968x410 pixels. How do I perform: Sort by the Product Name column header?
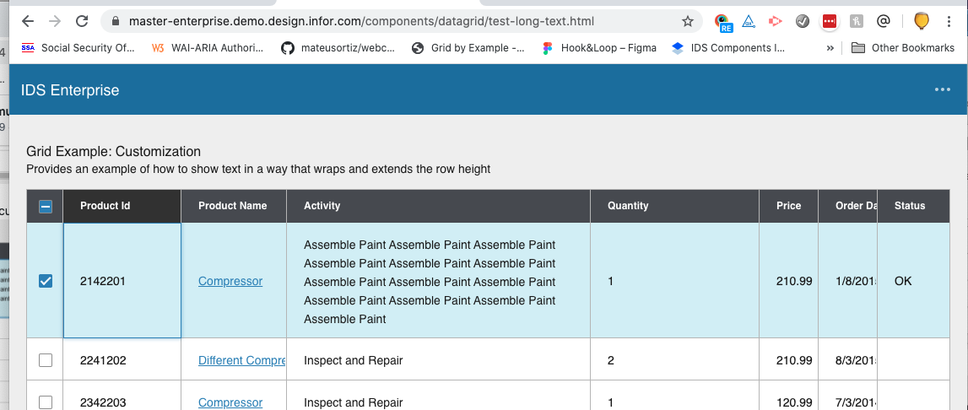pos(232,206)
